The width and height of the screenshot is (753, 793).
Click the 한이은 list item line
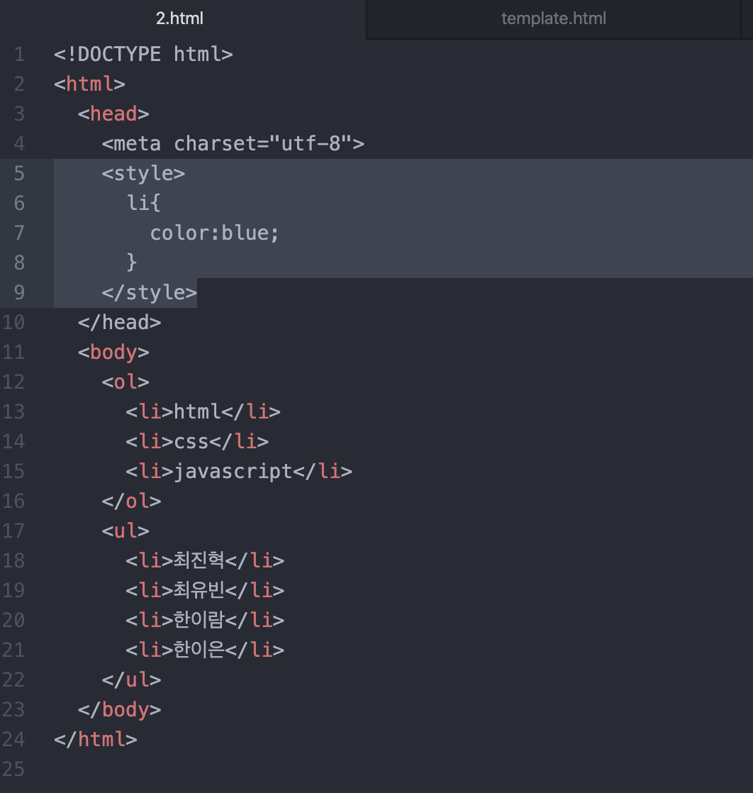pyautogui.click(x=205, y=650)
